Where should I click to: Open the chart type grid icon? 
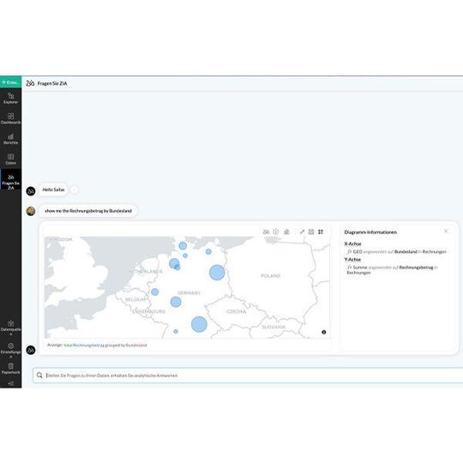321,231
